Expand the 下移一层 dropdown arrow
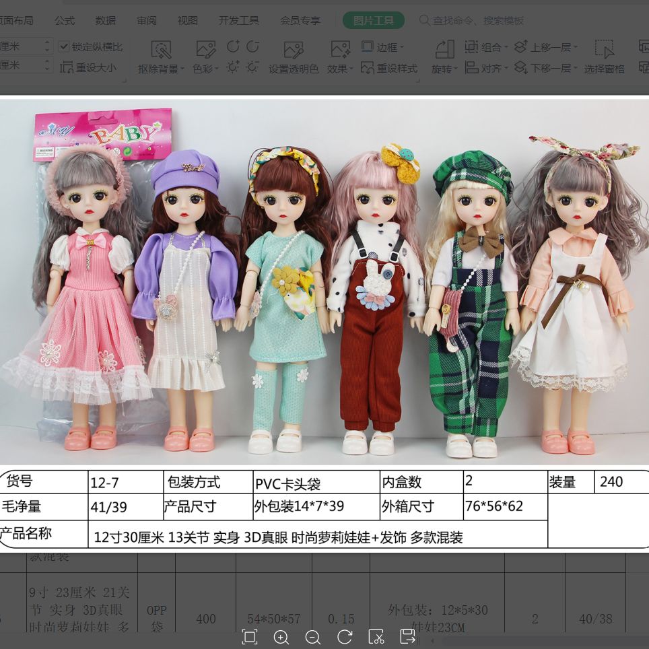 [576, 68]
